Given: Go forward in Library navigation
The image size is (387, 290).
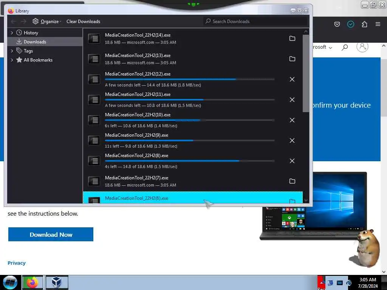Looking at the screenshot, I should (x=23, y=22).
